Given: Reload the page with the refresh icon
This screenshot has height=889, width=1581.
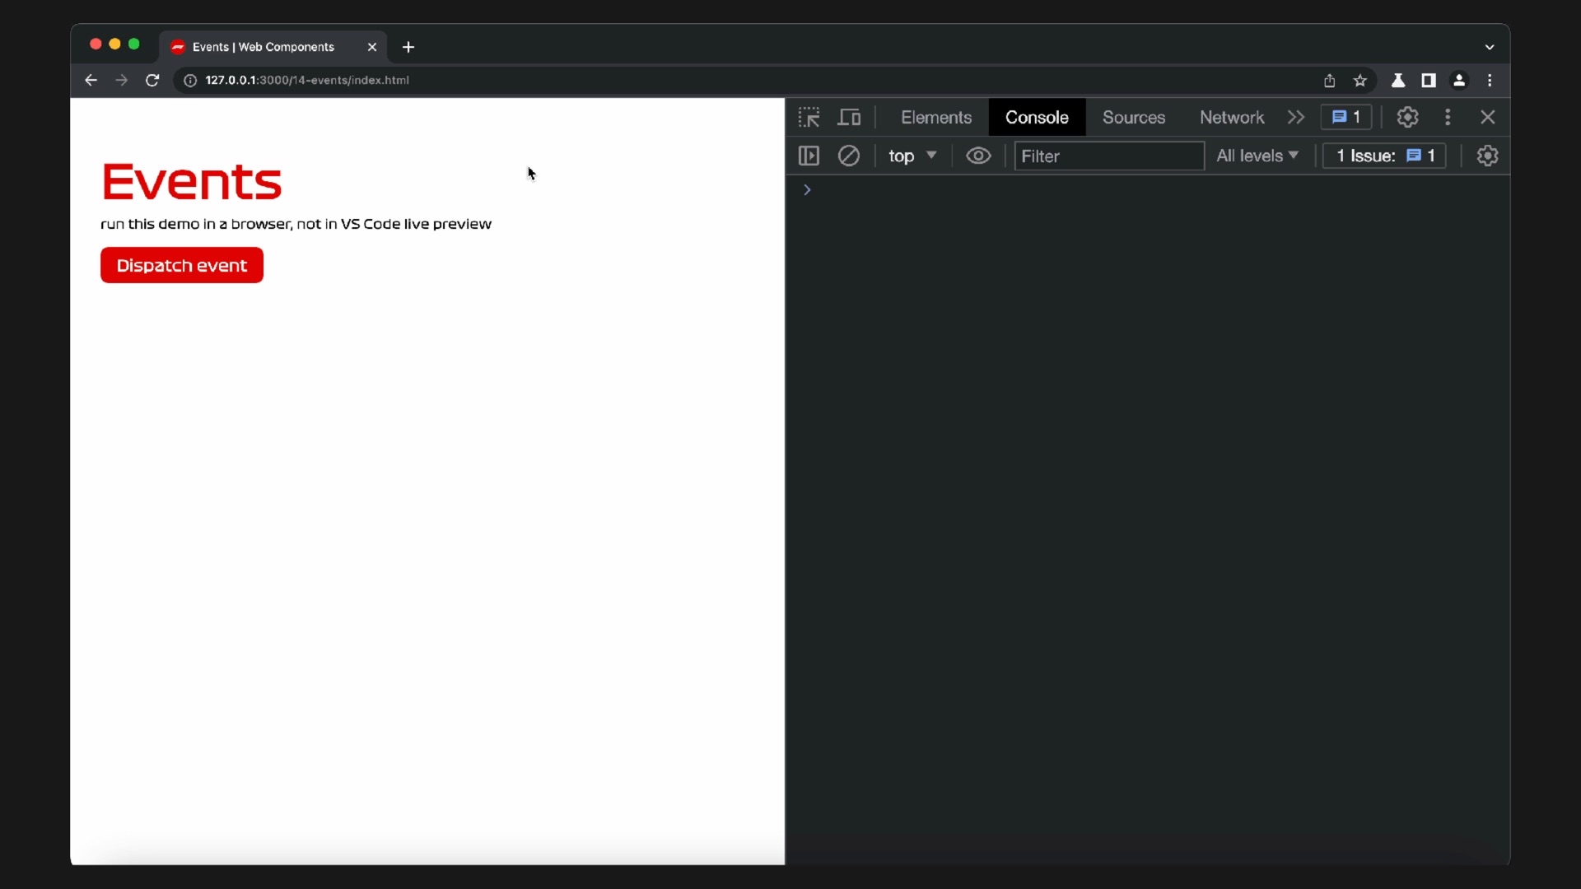Looking at the screenshot, I should [x=152, y=81].
